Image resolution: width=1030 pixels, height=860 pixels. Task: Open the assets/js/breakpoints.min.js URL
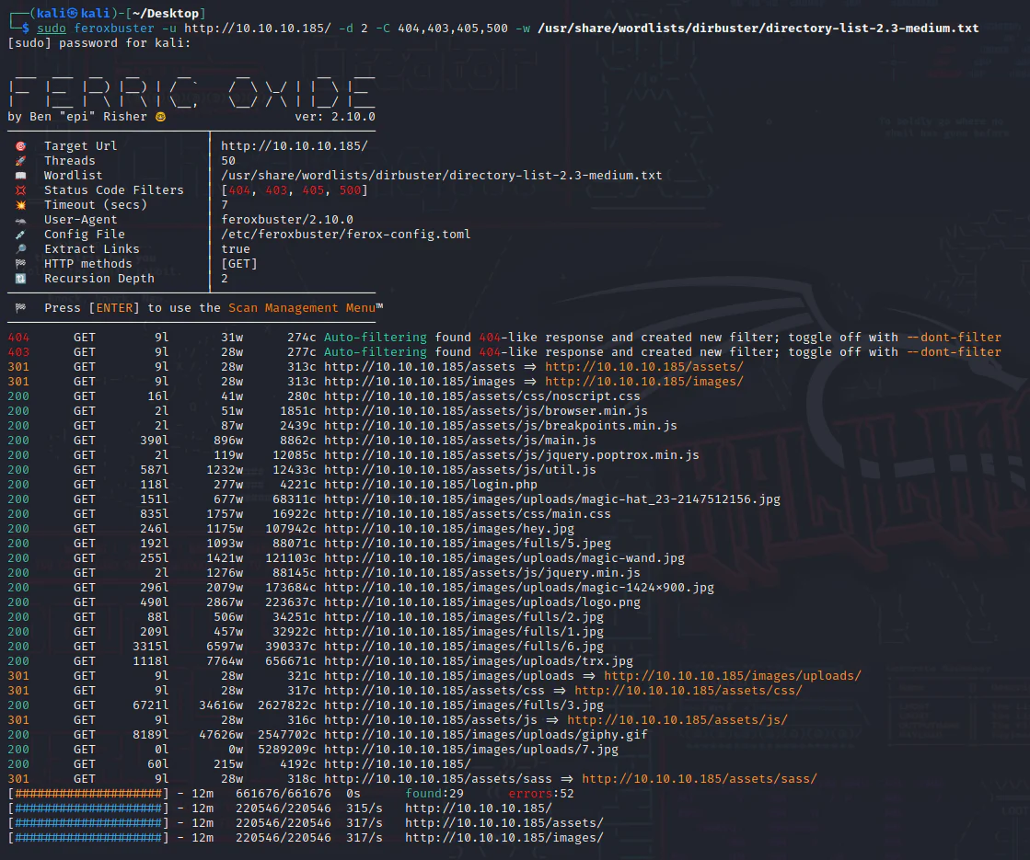coord(501,426)
